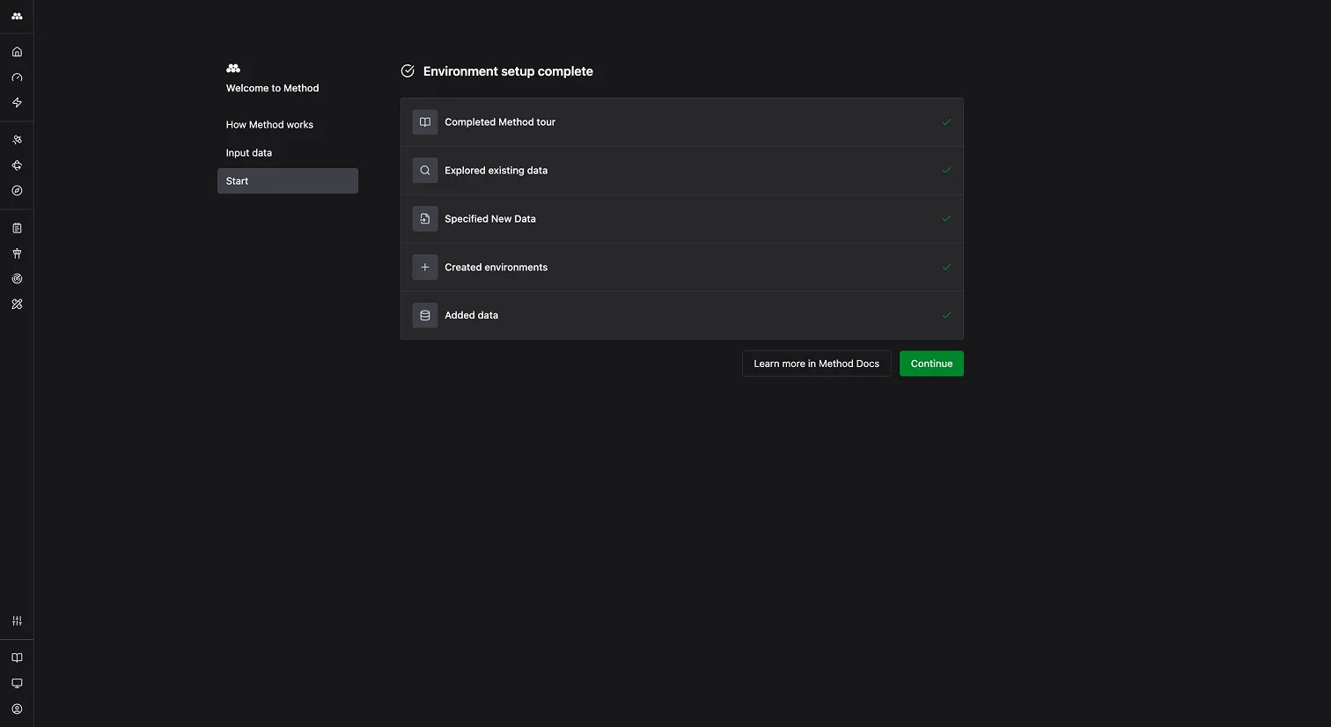
Task: Open the crossed pencil and ruler icon
Action: (17, 305)
